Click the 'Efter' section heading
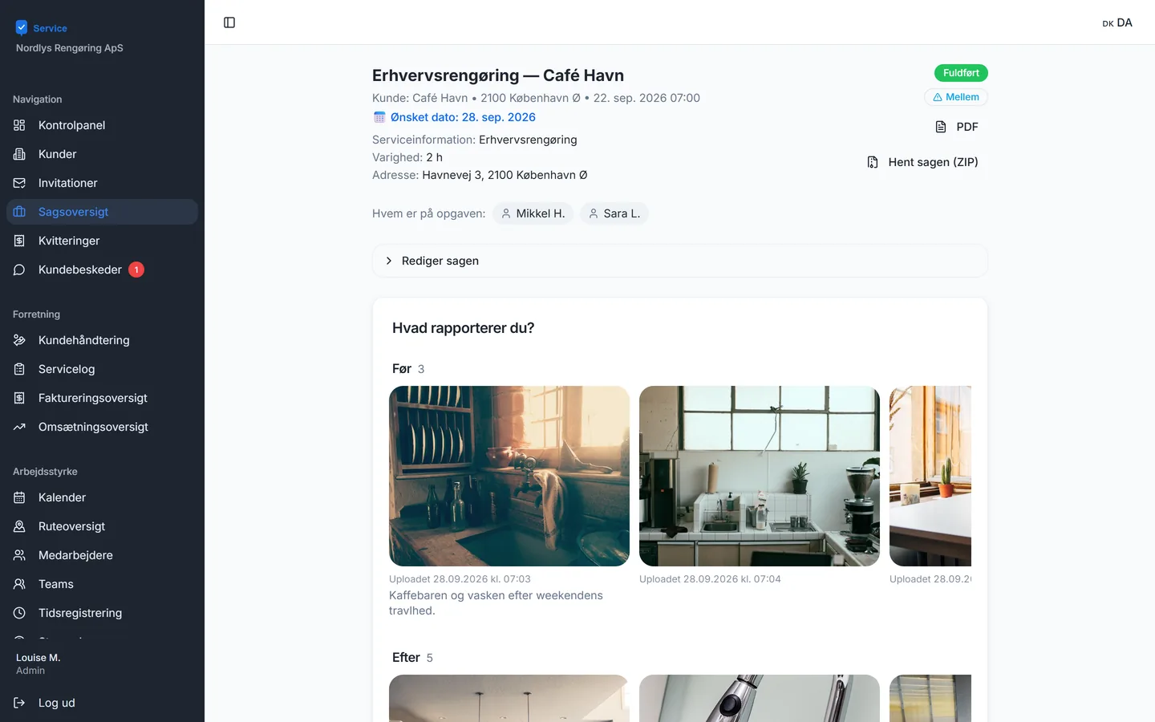Viewport: 1155px width, 722px height. 406,657
